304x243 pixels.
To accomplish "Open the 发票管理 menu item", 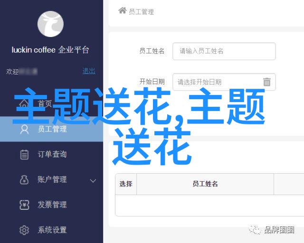I will [x=52, y=205].
